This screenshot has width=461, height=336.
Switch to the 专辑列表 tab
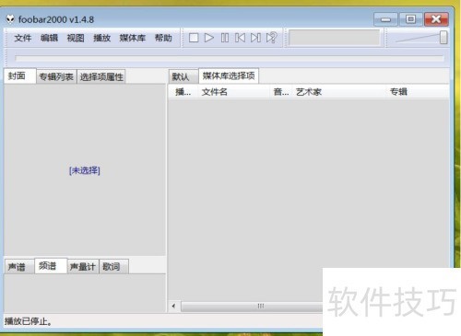(x=56, y=76)
